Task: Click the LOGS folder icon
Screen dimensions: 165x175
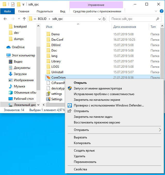Action: (48, 67)
